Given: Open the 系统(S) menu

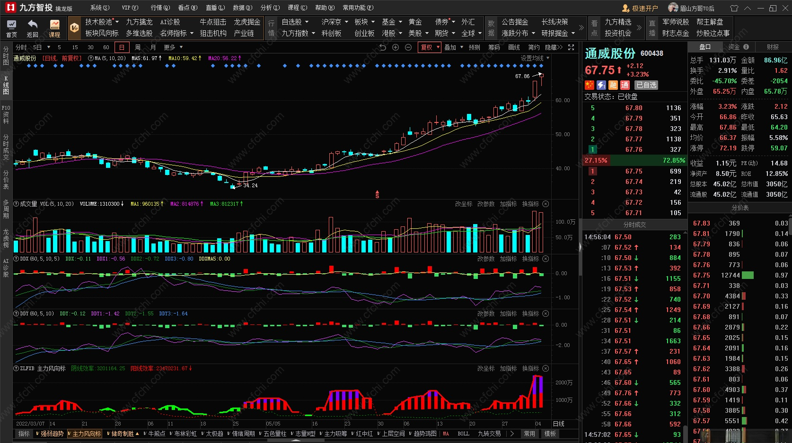Looking at the screenshot, I should (x=100, y=8).
